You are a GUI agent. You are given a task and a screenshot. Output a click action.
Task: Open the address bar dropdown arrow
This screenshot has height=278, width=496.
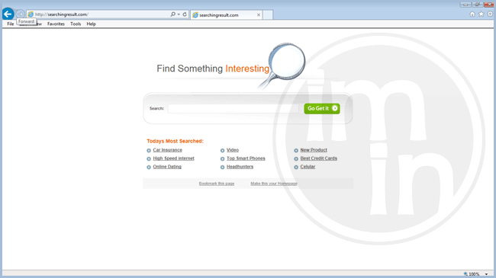[x=179, y=14]
